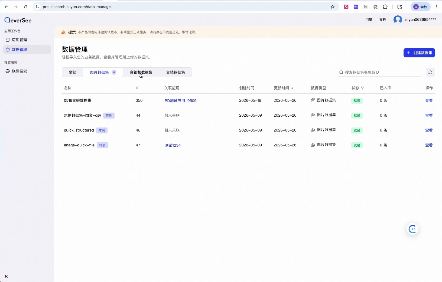Open the 状态 column filter icon
Screen dimensions: 442x282
(x=362, y=88)
